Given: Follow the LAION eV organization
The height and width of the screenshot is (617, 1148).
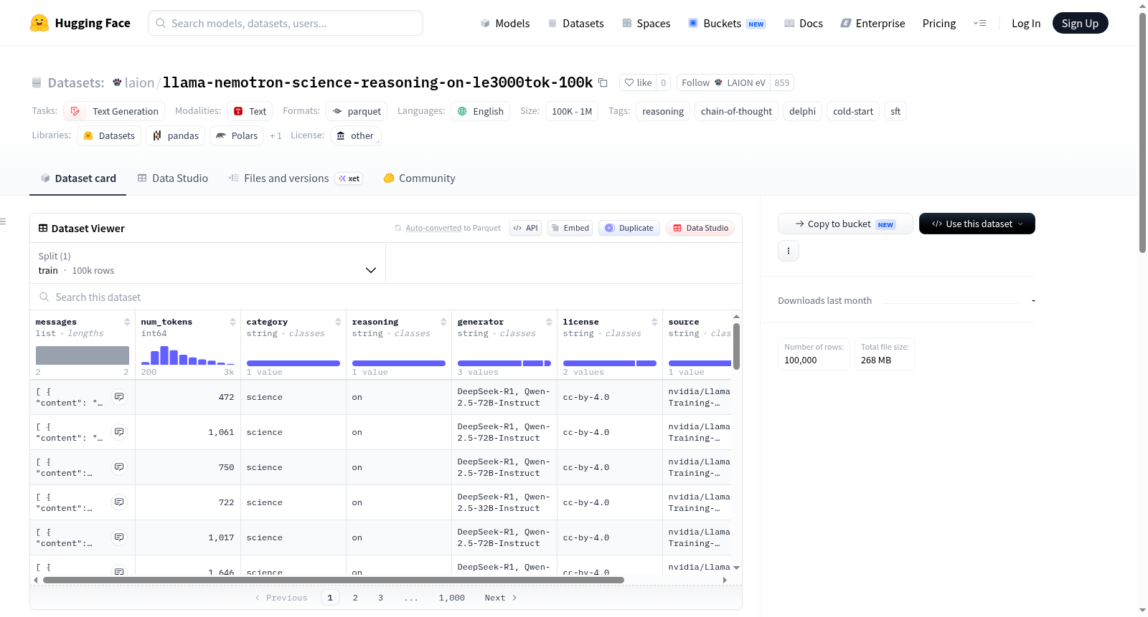Looking at the screenshot, I should (x=724, y=82).
